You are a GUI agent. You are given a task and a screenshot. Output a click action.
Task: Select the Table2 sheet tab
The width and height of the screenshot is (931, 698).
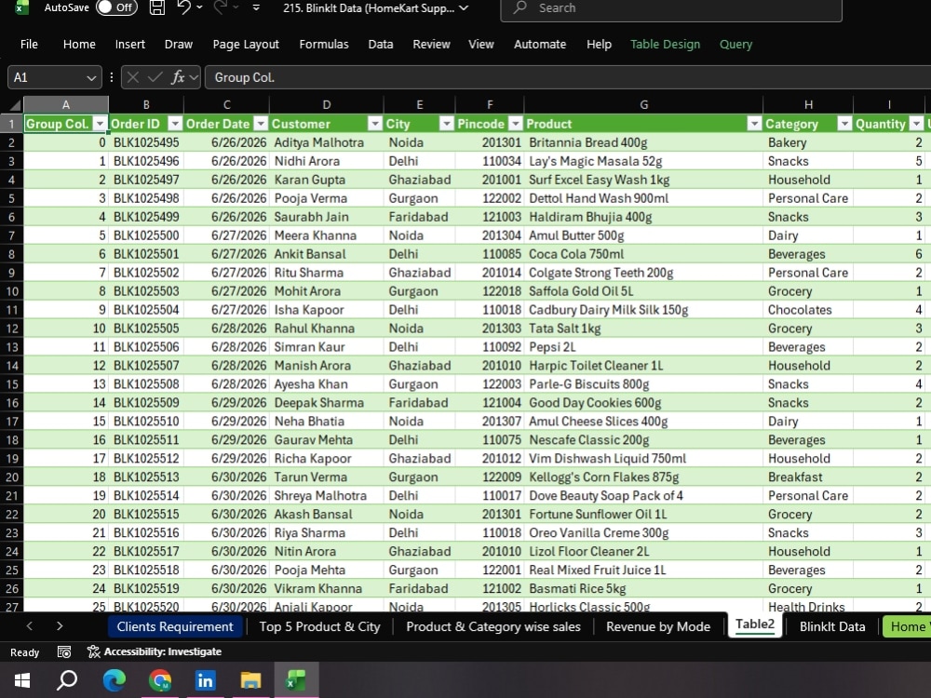[x=755, y=624]
